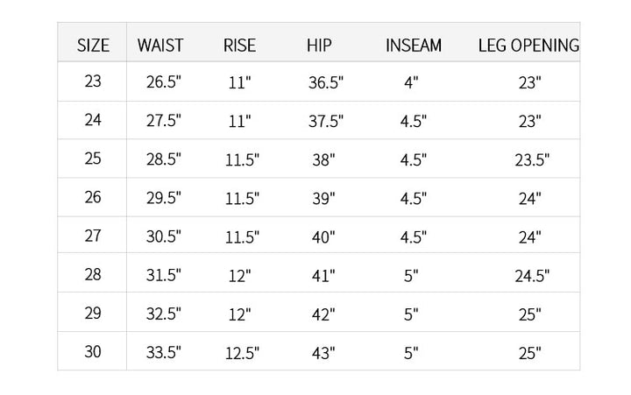Select the INSEAM column header
The height and width of the screenshot is (395, 631).
click(413, 45)
